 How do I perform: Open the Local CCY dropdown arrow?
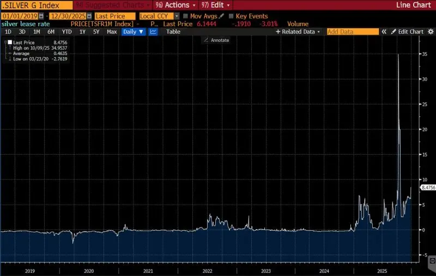pos(177,16)
